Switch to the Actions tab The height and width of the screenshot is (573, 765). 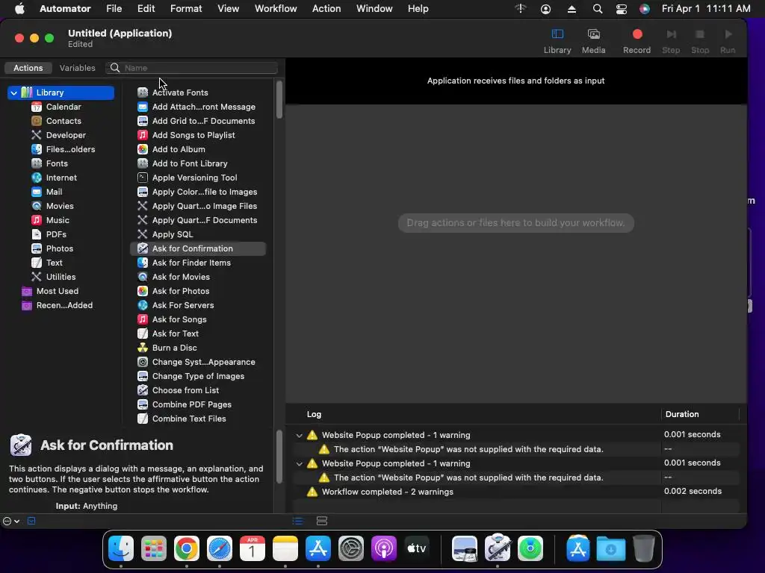click(28, 68)
